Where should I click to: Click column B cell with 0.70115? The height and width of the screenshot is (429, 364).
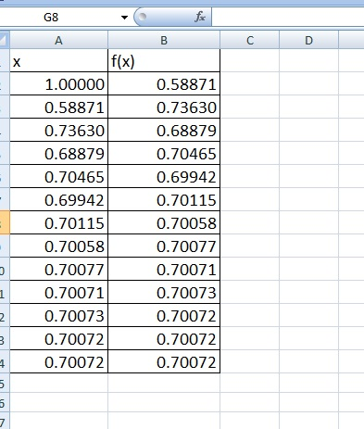pos(164,199)
